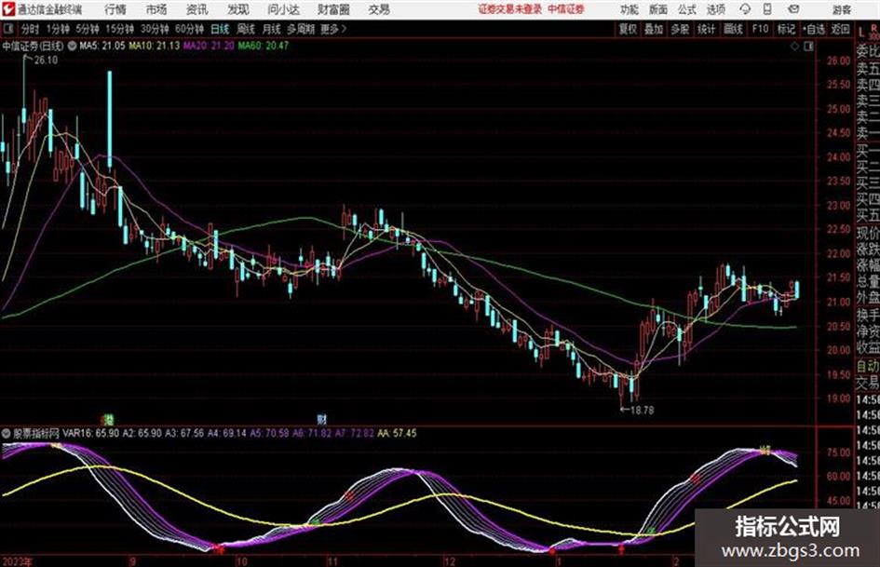Image resolution: width=880 pixels, height=567 pixels.
Task: Switch to the 15分钟 period tab
Action: coord(119,29)
